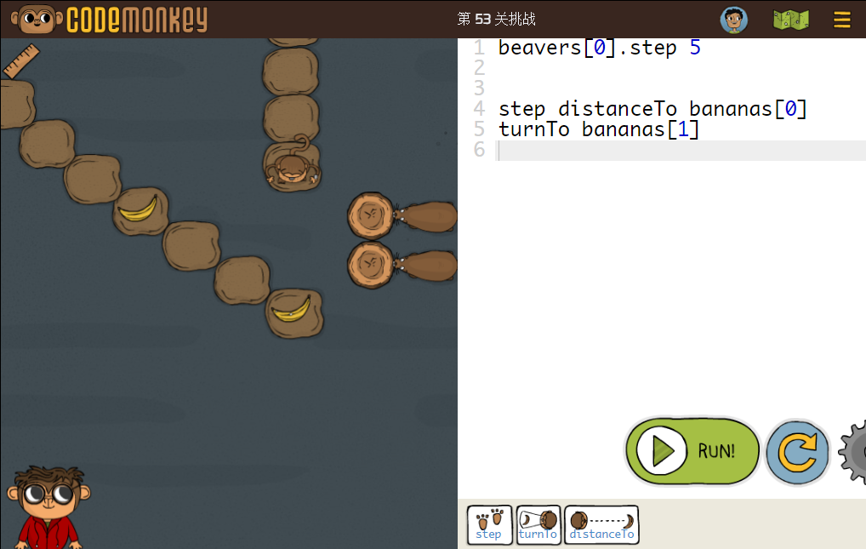Click the banana on the upper stone

tap(138, 209)
